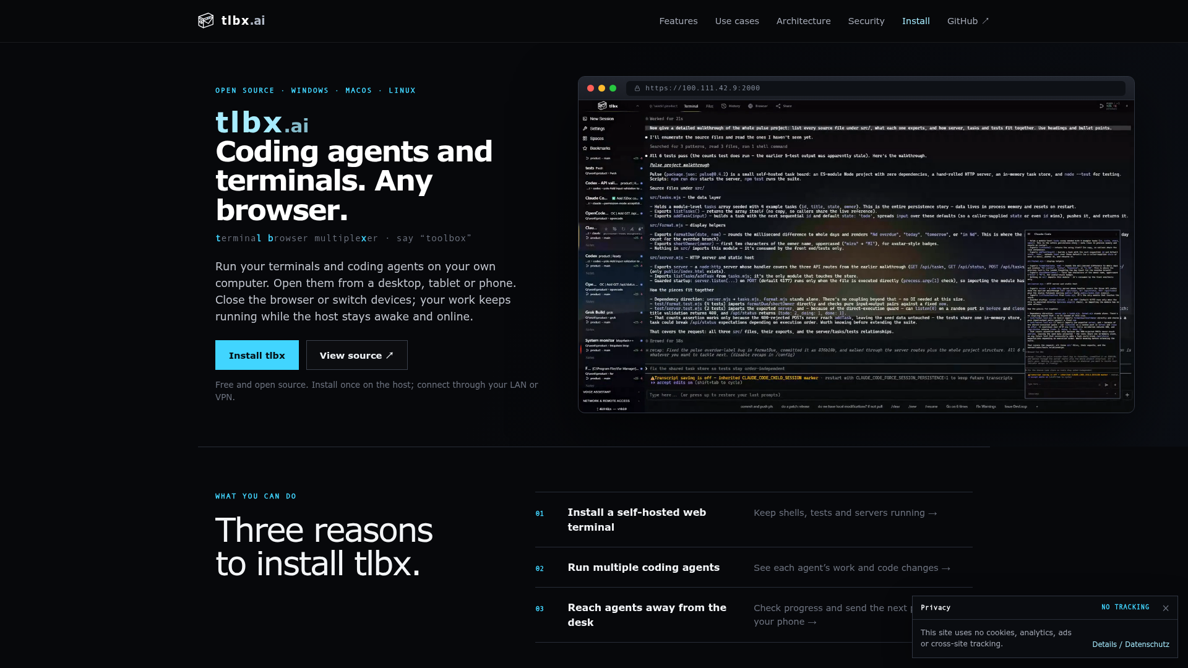Click the red traffic-light dot in the screenshot window

click(590, 88)
